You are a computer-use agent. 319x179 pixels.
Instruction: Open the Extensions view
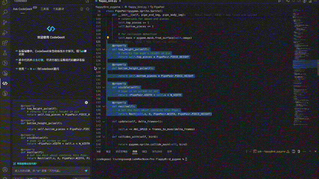pyautogui.click(x=5, y=43)
